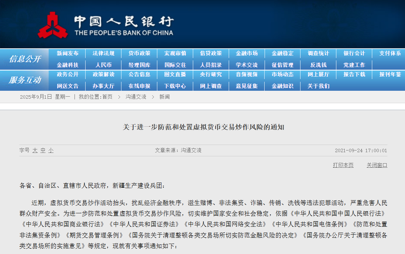This screenshot has width=405, height=254.
Task: Go to 金融稳定 page
Action: (283, 53)
